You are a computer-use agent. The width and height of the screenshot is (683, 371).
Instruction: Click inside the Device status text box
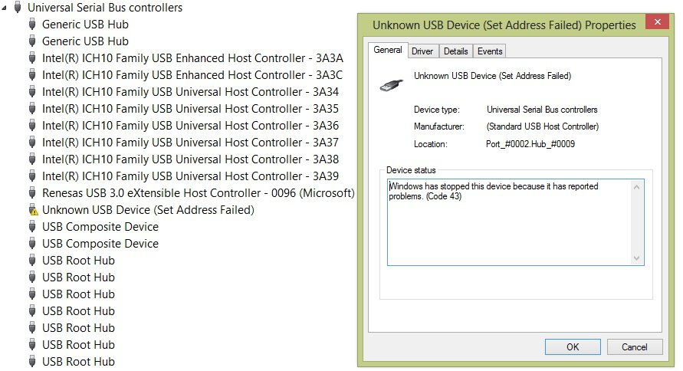tap(510, 222)
